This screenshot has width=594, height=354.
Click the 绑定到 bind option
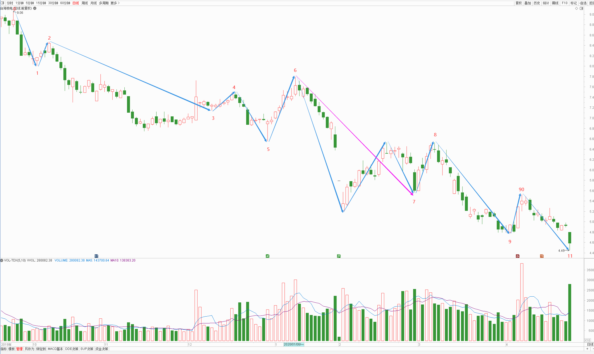pos(41,349)
